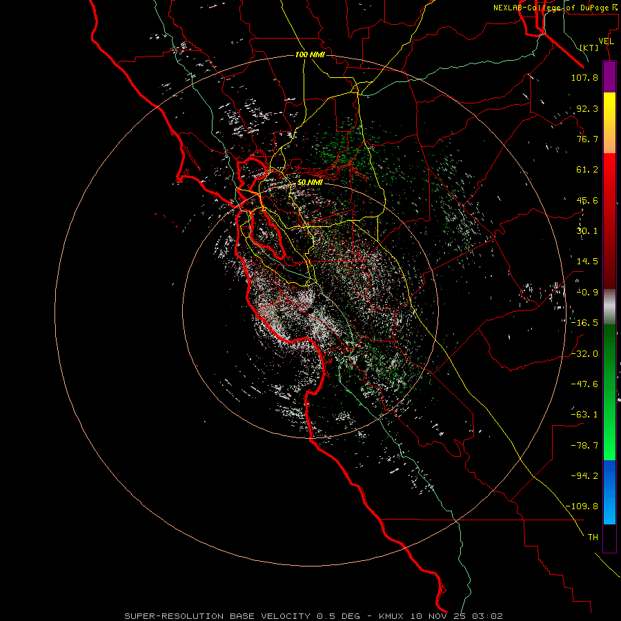The height and width of the screenshot is (621, 621).
Task: Click the gray near-zero color bar segment
Action: pyautogui.click(x=609, y=307)
